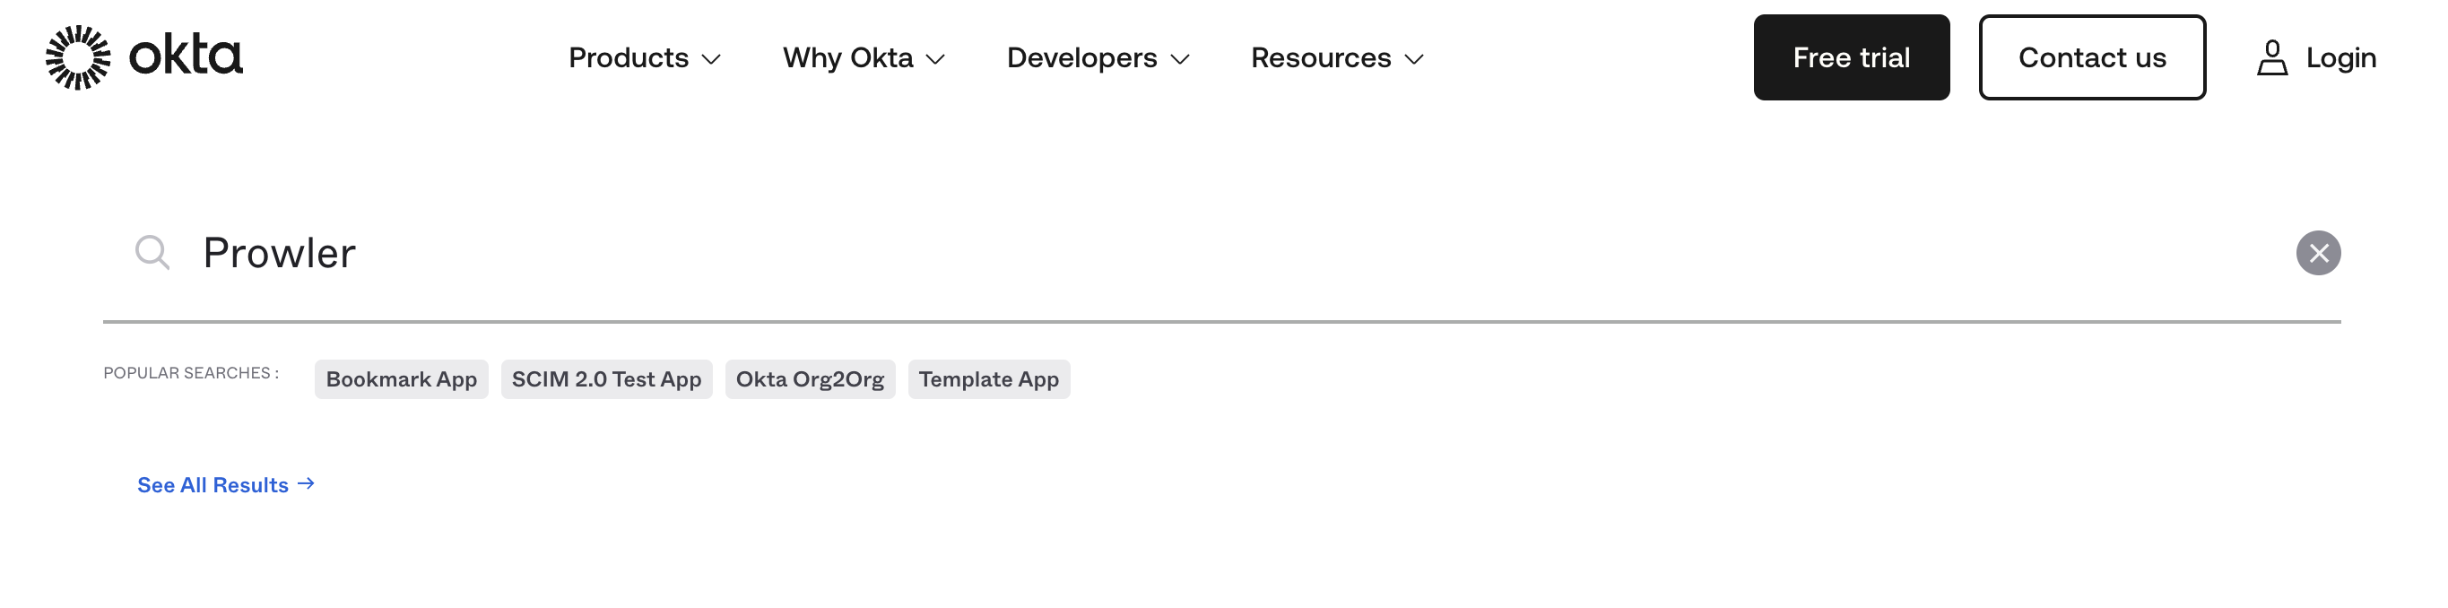
Task: Click the Okta logo
Action: point(144,57)
